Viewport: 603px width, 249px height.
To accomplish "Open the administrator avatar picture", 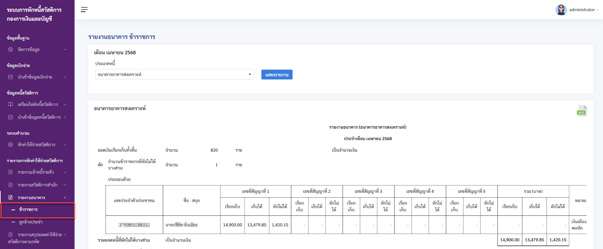I will click(561, 10).
